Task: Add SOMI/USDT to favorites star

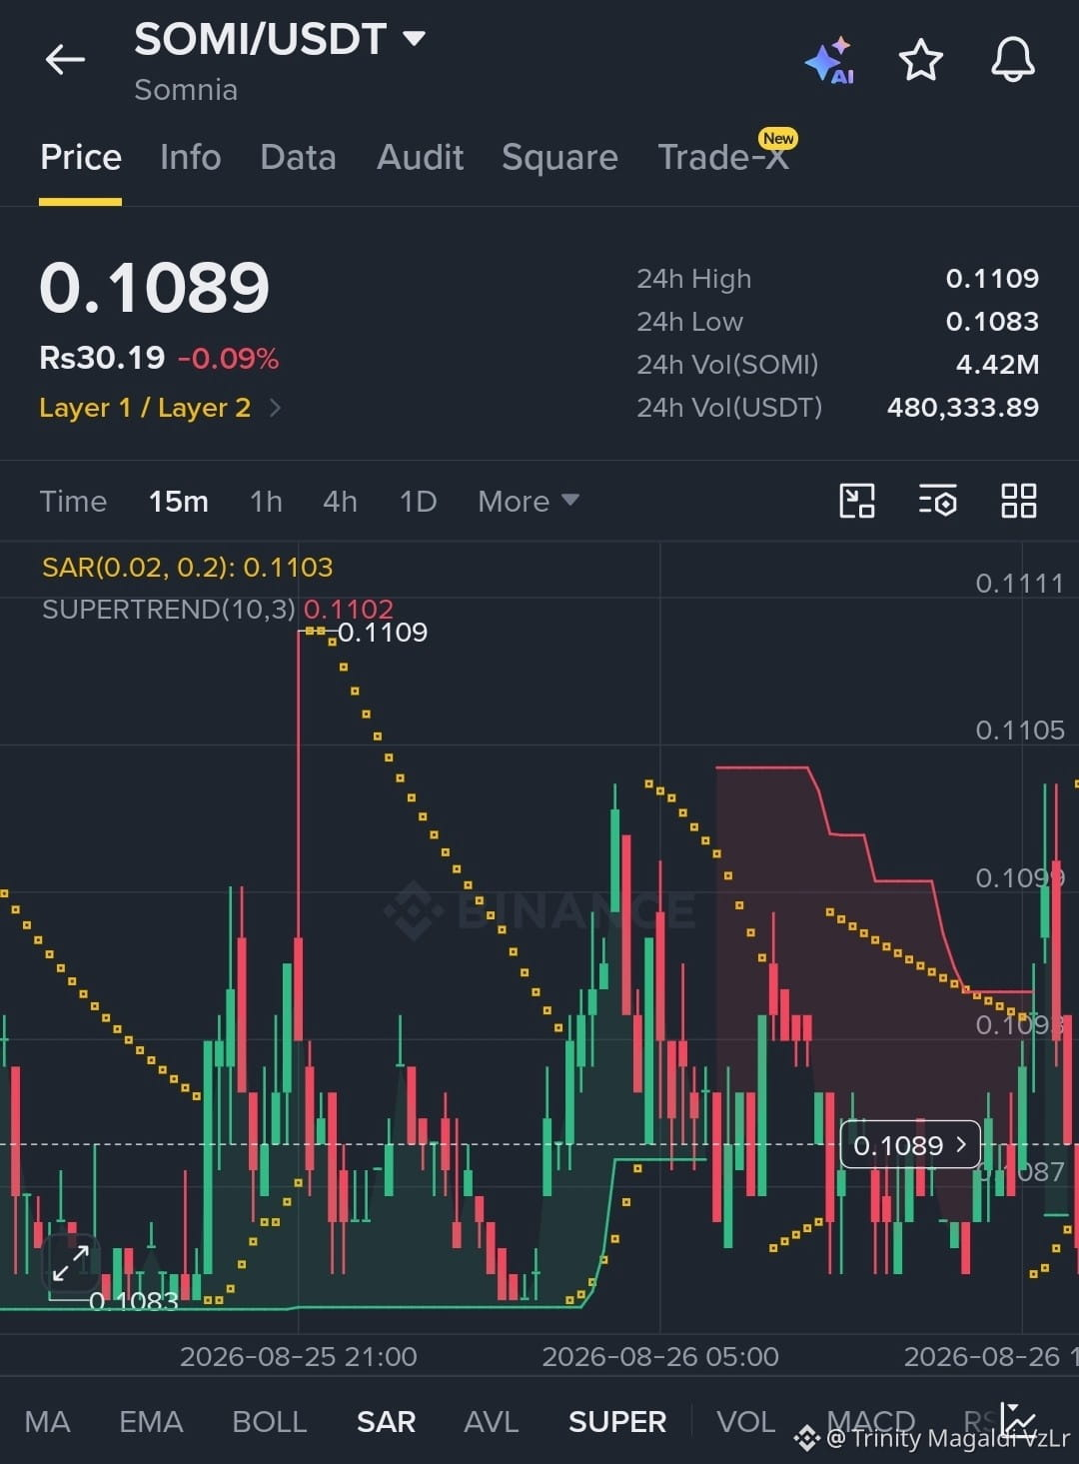Action: (921, 60)
